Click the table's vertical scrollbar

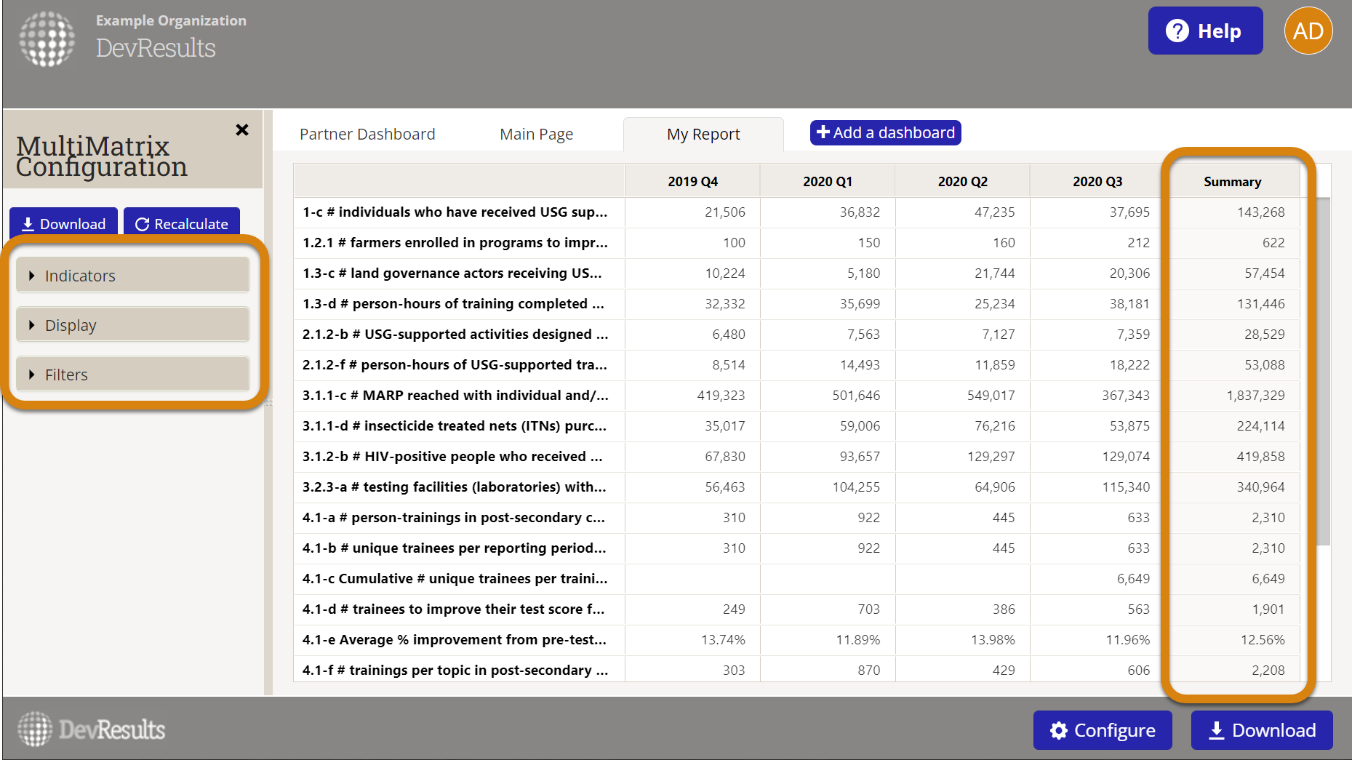tap(1324, 371)
